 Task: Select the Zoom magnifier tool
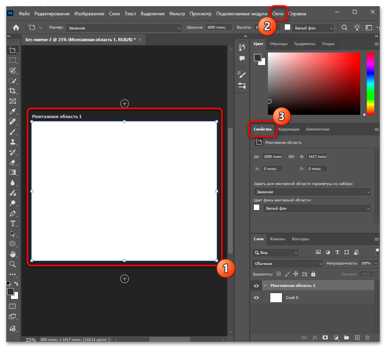pyautogui.click(x=13, y=264)
